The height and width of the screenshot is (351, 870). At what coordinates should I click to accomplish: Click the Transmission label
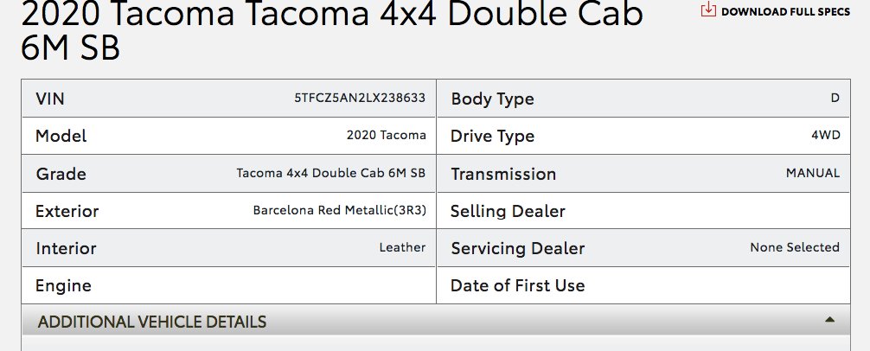503,174
